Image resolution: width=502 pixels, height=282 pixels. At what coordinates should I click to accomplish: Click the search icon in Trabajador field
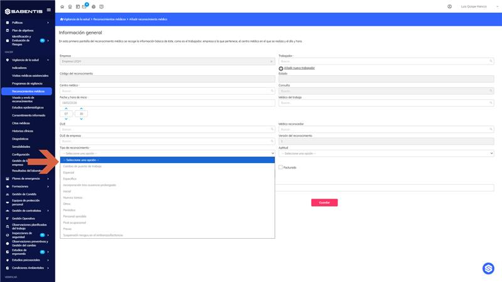(x=491, y=61)
